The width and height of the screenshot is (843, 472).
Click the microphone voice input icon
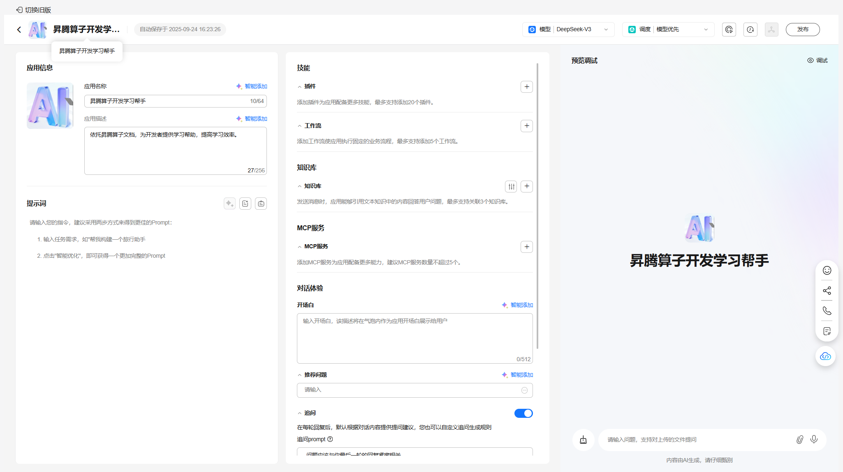pos(814,440)
